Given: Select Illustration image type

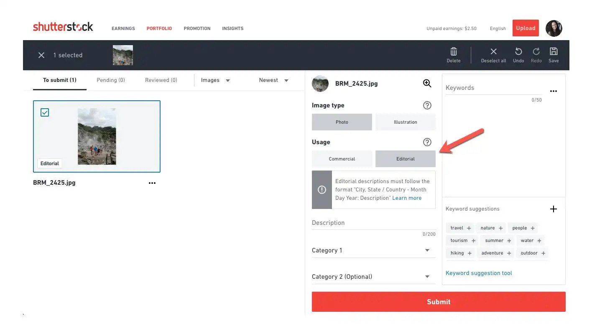Looking at the screenshot, I should coord(406,122).
